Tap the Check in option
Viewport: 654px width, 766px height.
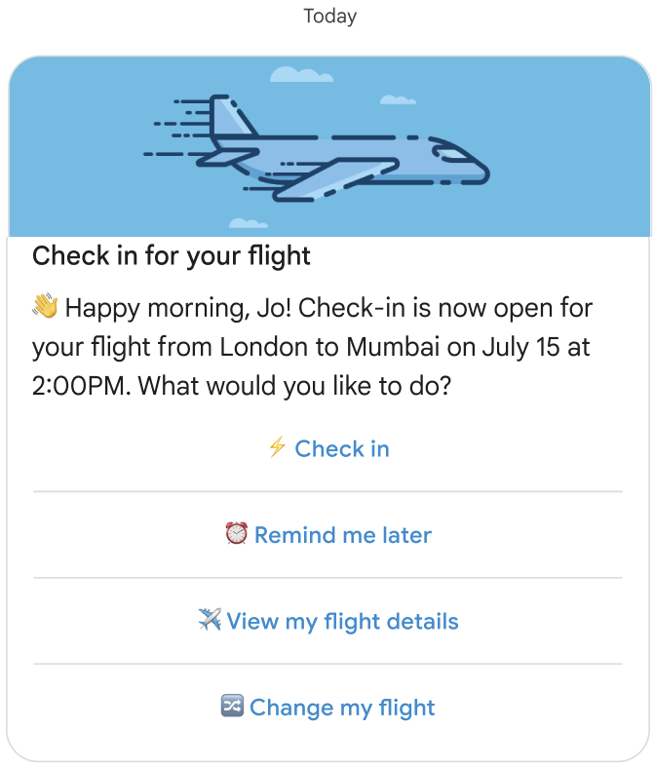[341, 449]
